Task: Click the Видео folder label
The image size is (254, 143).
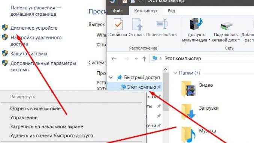Action: click(206, 85)
